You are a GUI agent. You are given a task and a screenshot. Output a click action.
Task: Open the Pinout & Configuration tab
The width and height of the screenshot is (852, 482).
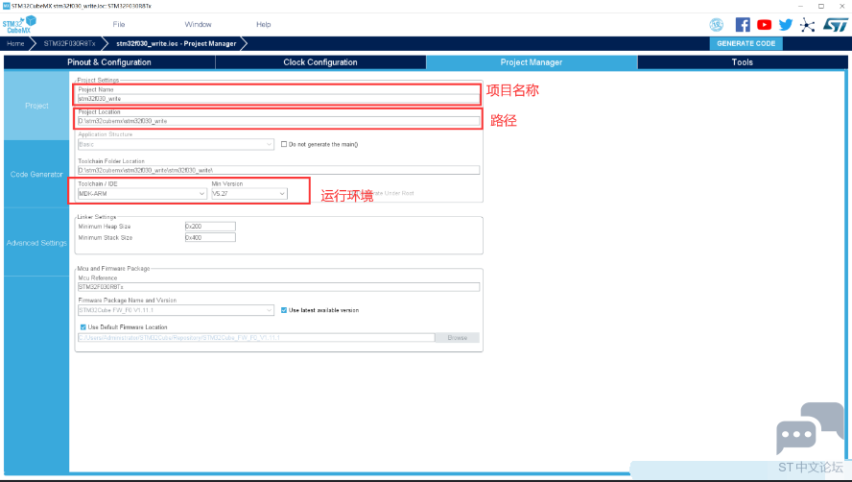[x=109, y=62]
